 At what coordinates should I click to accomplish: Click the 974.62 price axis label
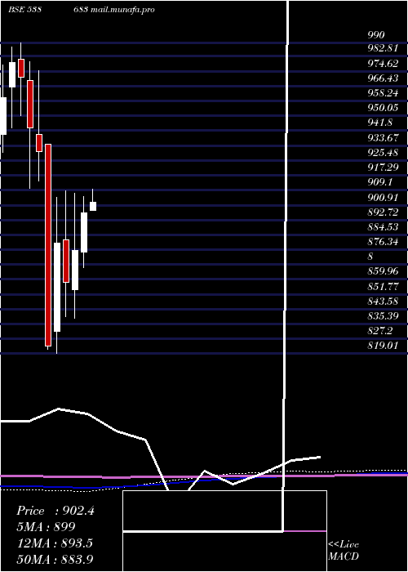tap(383, 64)
